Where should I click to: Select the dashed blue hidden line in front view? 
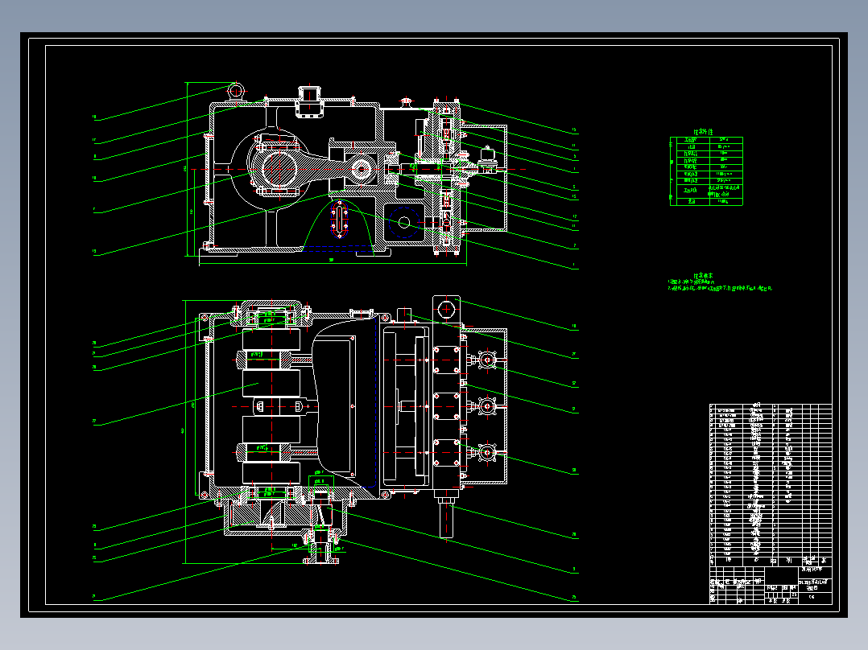[x=338, y=245]
